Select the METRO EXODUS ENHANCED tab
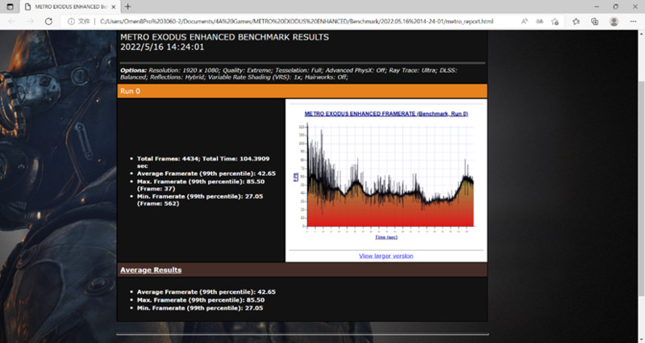Viewport: 645px width, 343px height. click(x=70, y=7)
